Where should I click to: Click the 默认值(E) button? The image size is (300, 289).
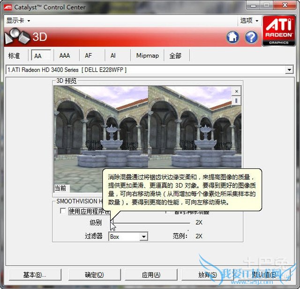[264, 275]
